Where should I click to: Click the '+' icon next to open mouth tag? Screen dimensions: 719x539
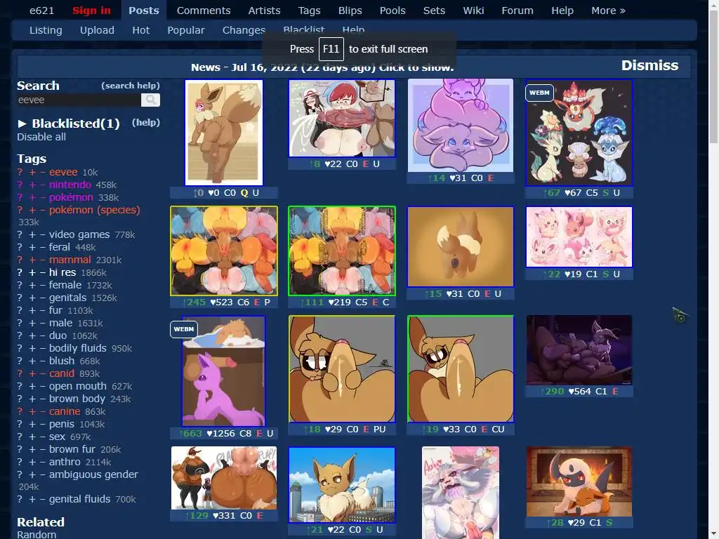coord(32,387)
